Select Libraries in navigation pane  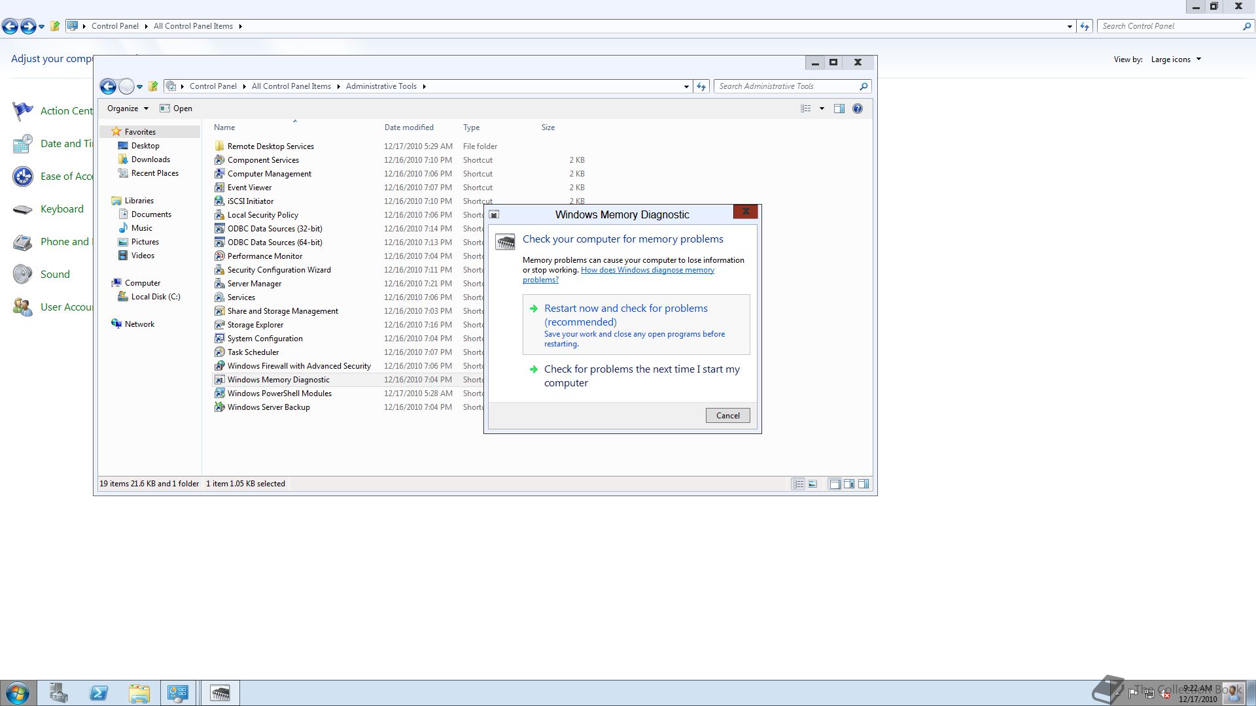(139, 201)
